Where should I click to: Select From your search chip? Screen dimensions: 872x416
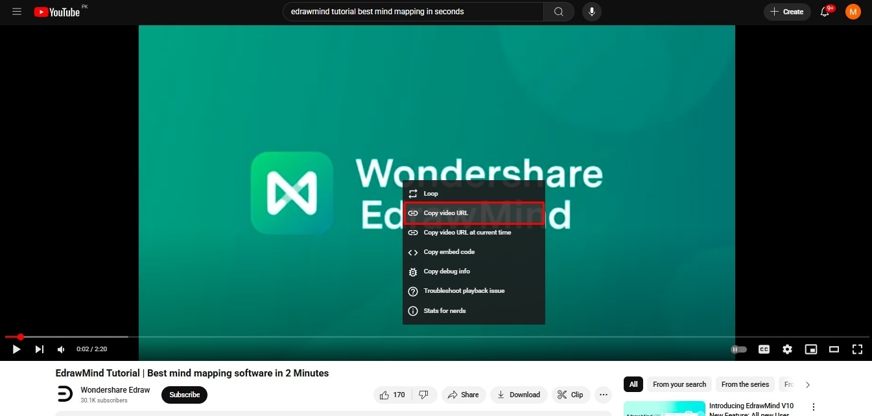[679, 384]
